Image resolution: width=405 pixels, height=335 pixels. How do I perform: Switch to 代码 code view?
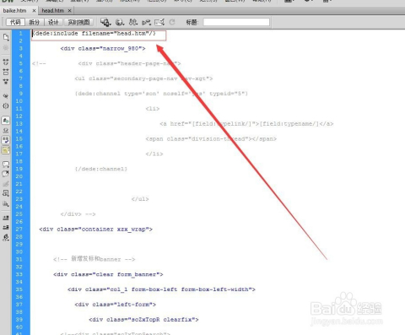click(x=15, y=22)
